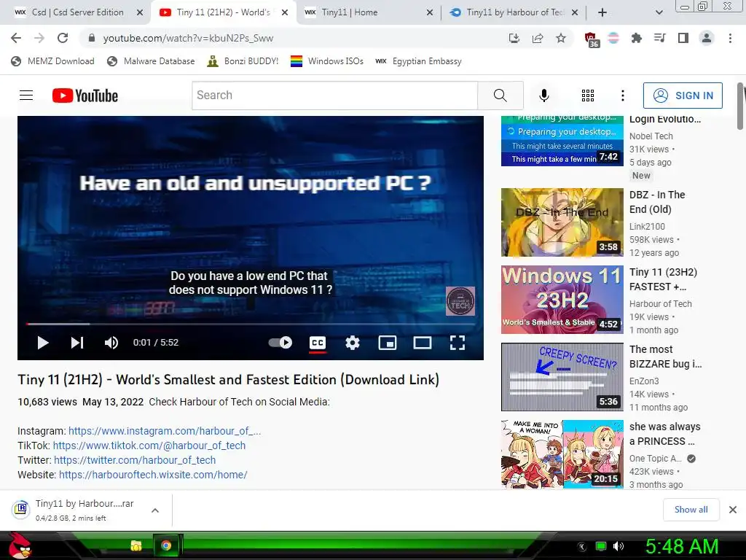Search with your voice microphone
The image size is (746, 560).
click(x=543, y=96)
